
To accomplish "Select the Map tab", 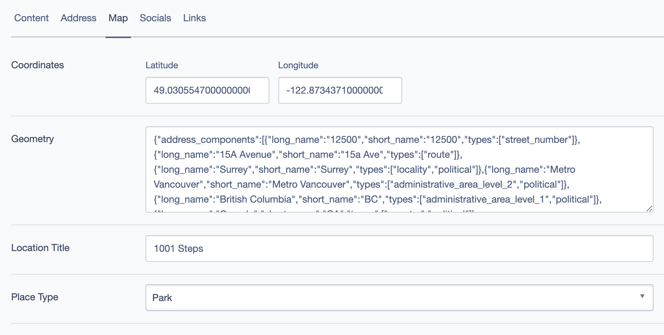I will coord(118,18).
